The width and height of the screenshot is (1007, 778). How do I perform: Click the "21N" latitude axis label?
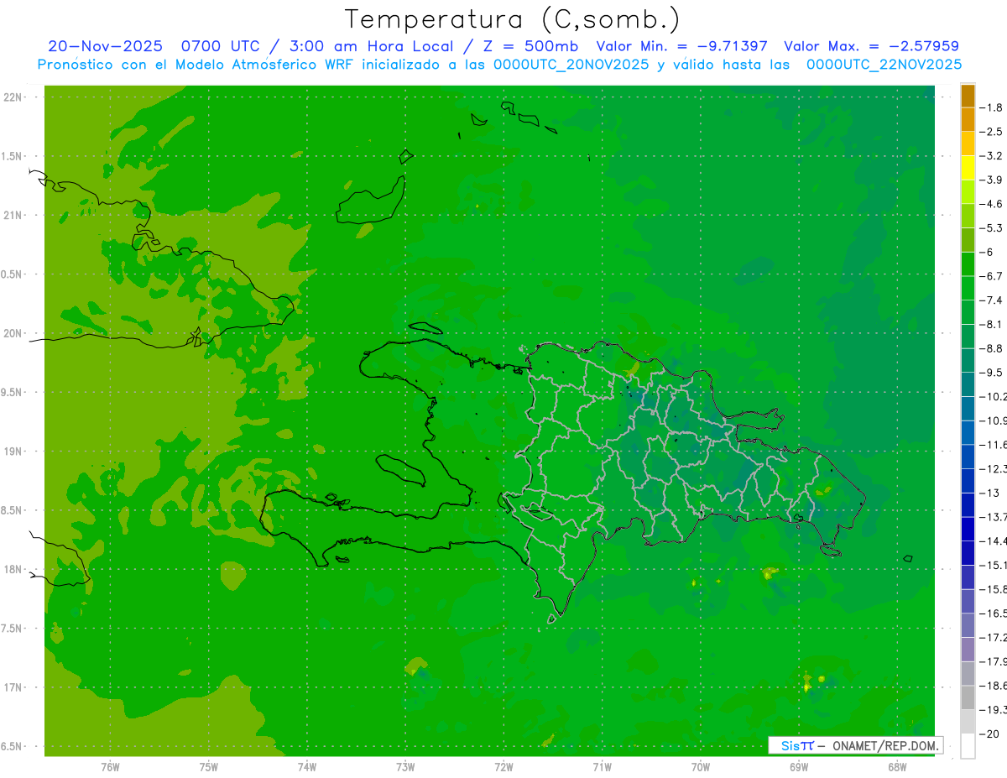[x=13, y=216]
